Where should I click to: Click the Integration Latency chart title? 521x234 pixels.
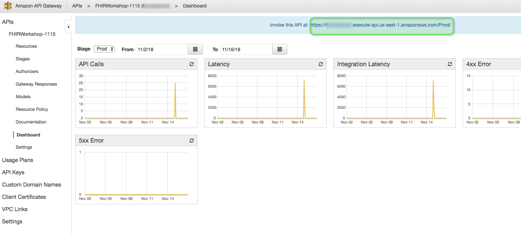[364, 64]
